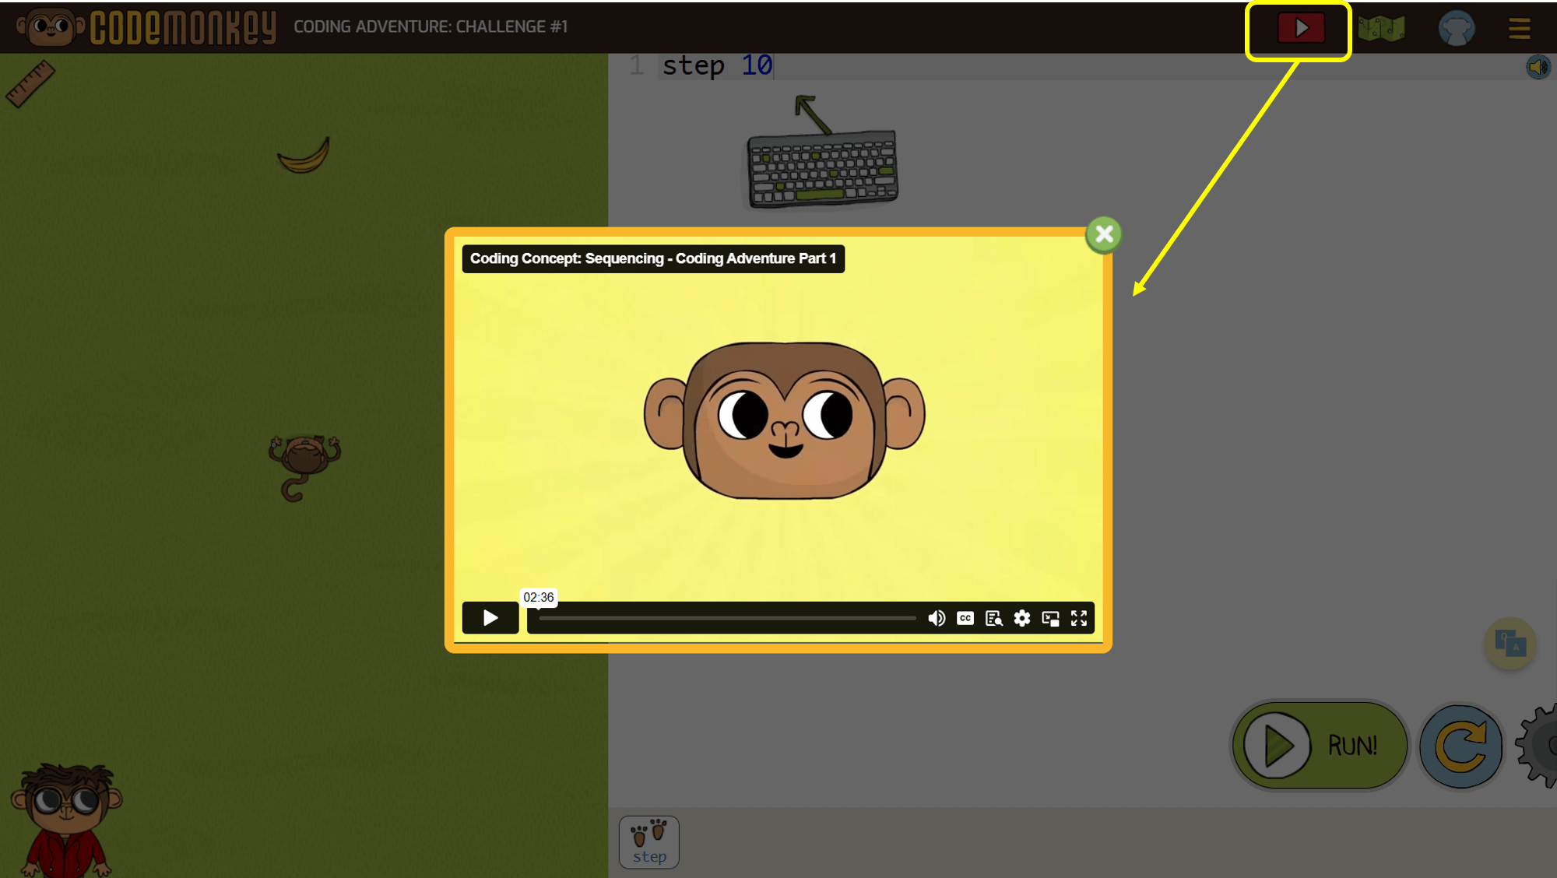Mute the video player volume
Image resolution: width=1557 pixels, height=878 pixels.
tap(937, 618)
